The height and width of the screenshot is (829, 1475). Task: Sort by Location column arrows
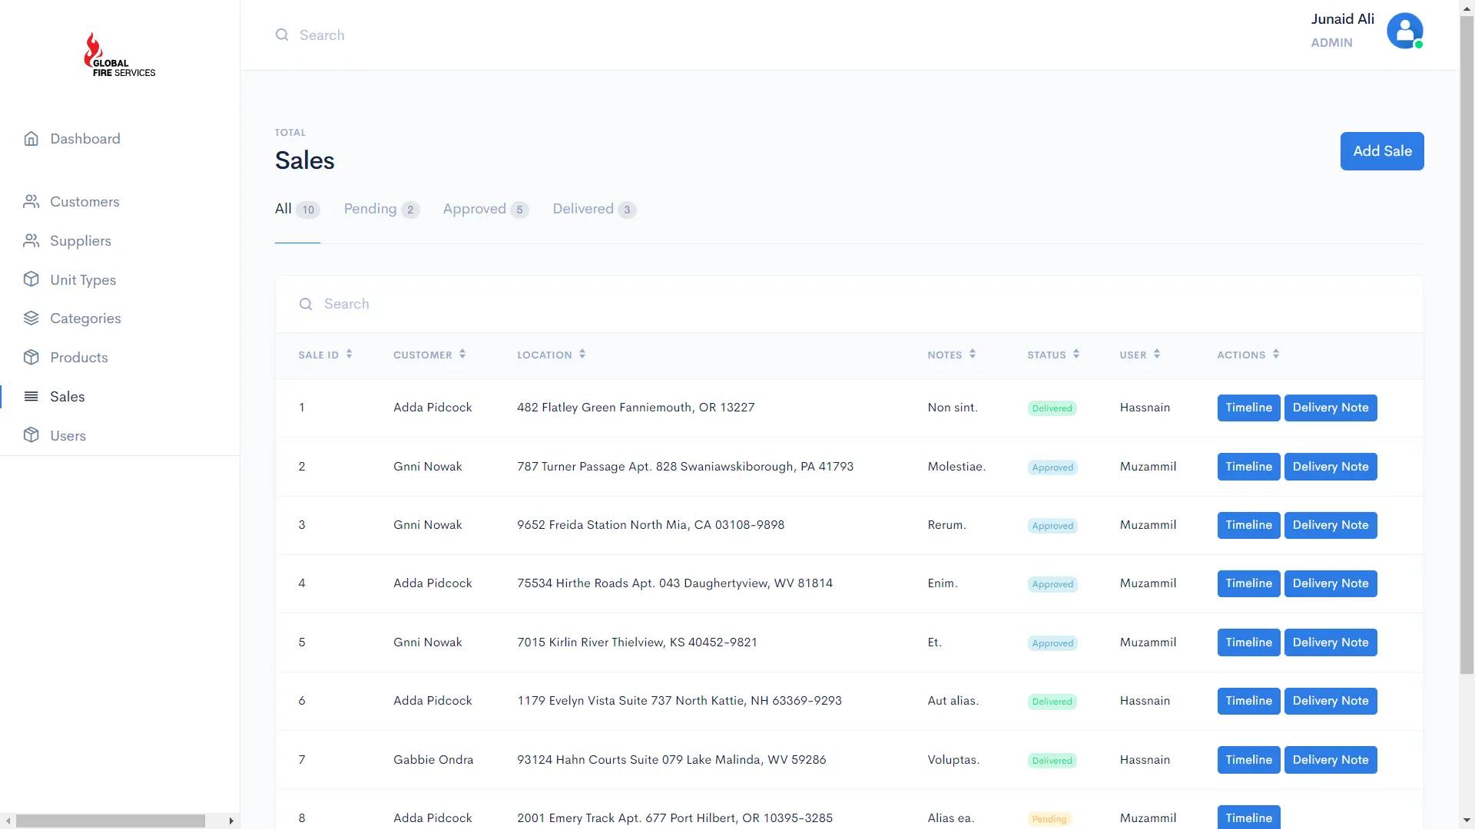tap(582, 355)
